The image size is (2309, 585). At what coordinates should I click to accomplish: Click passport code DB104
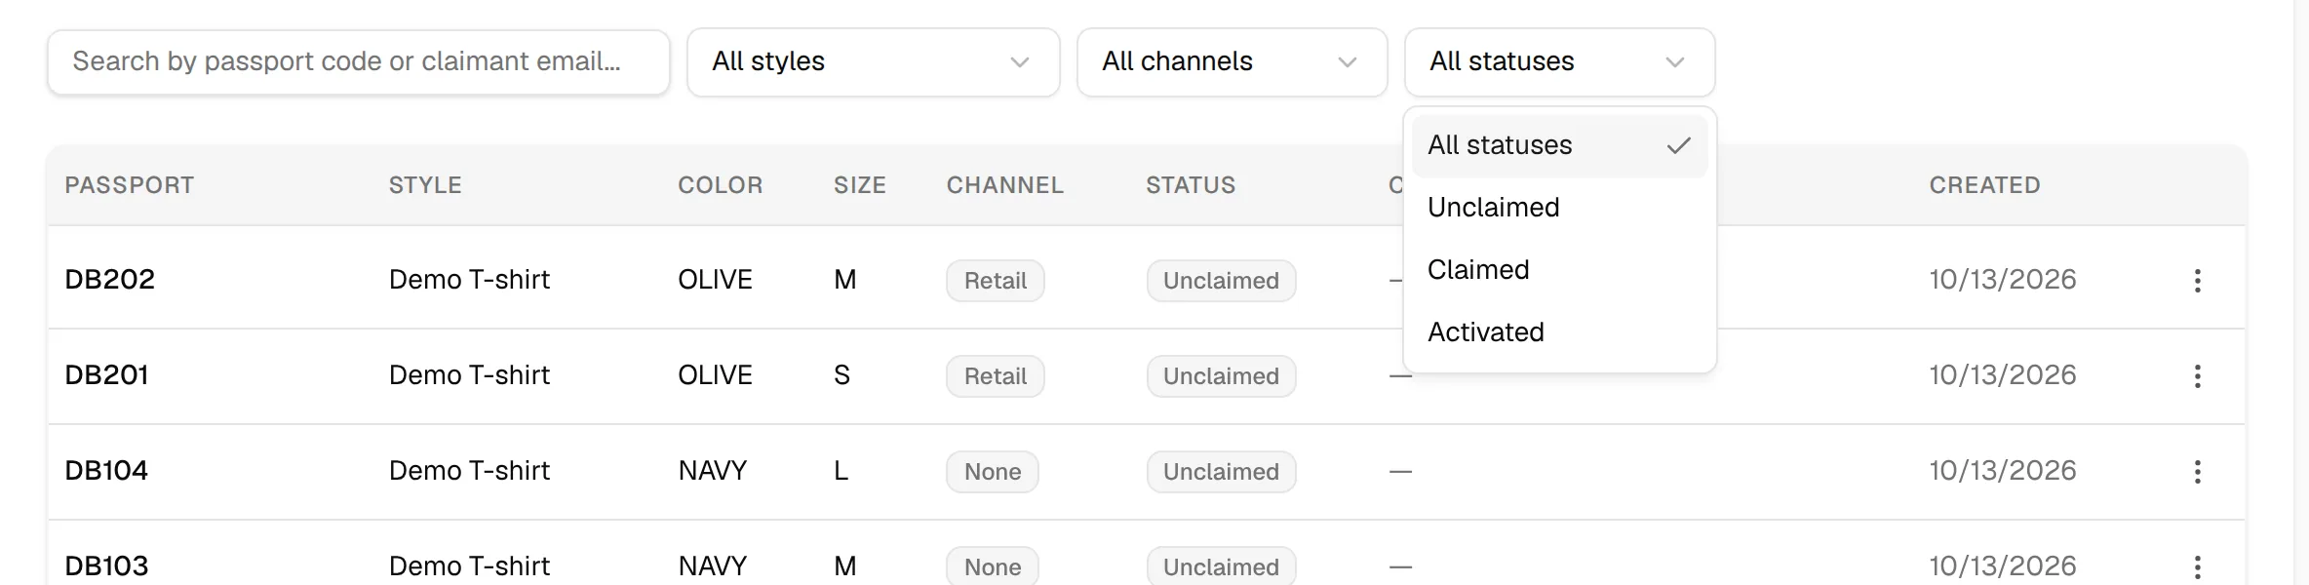click(106, 471)
